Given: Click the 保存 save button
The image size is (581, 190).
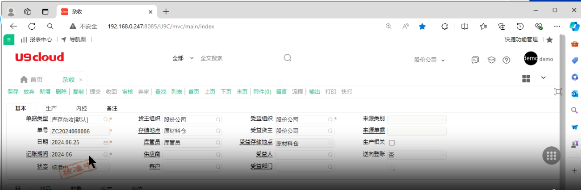Looking at the screenshot, I should [13, 92].
